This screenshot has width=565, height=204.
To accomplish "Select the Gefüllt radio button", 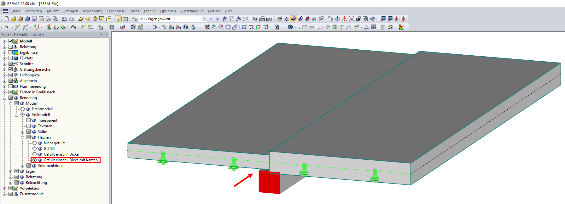I will 35,149.
